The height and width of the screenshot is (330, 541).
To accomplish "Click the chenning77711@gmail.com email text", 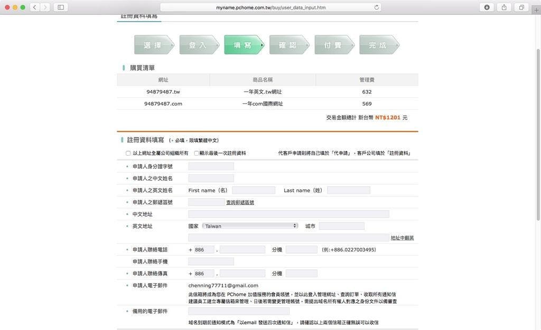I will [223, 285].
